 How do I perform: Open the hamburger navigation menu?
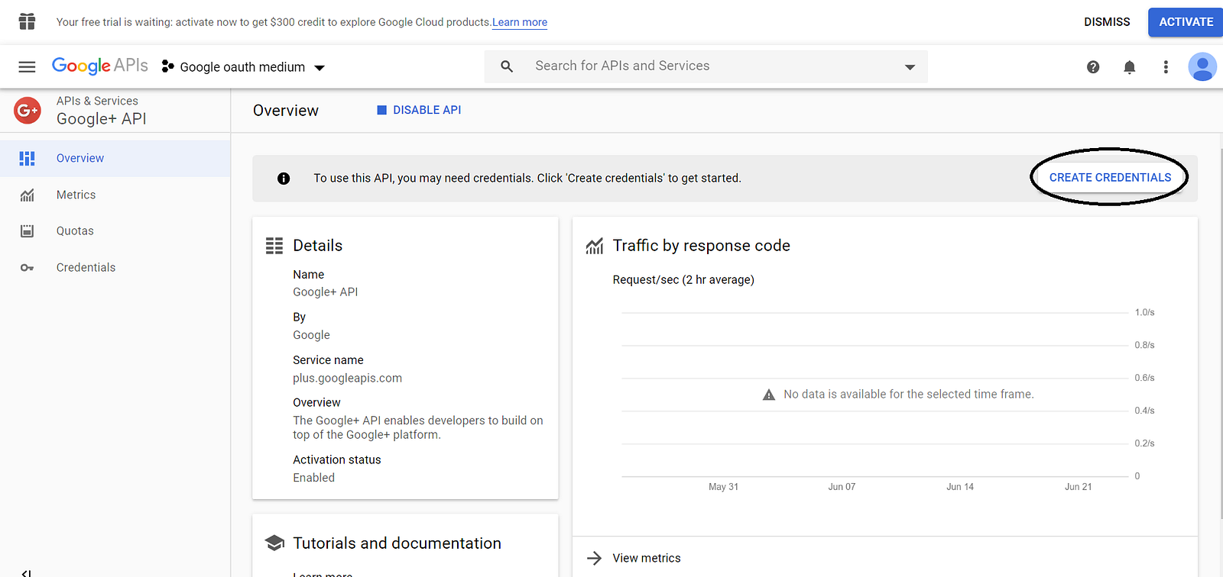coord(27,67)
